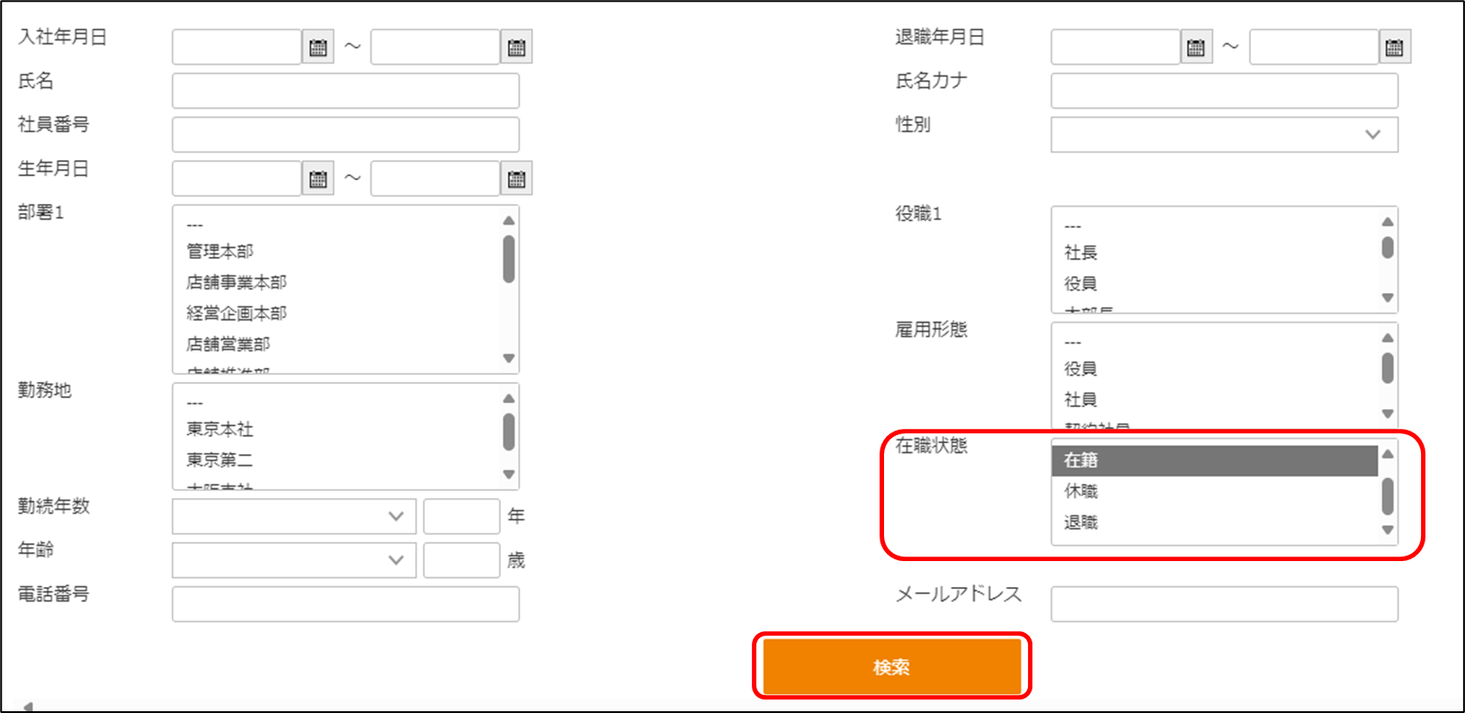Open calendar for 生年月日 start date
The width and height of the screenshot is (1465, 713).
click(318, 179)
